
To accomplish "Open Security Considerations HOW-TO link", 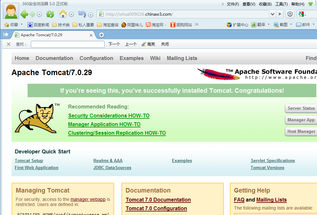I will [x=109, y=116].
